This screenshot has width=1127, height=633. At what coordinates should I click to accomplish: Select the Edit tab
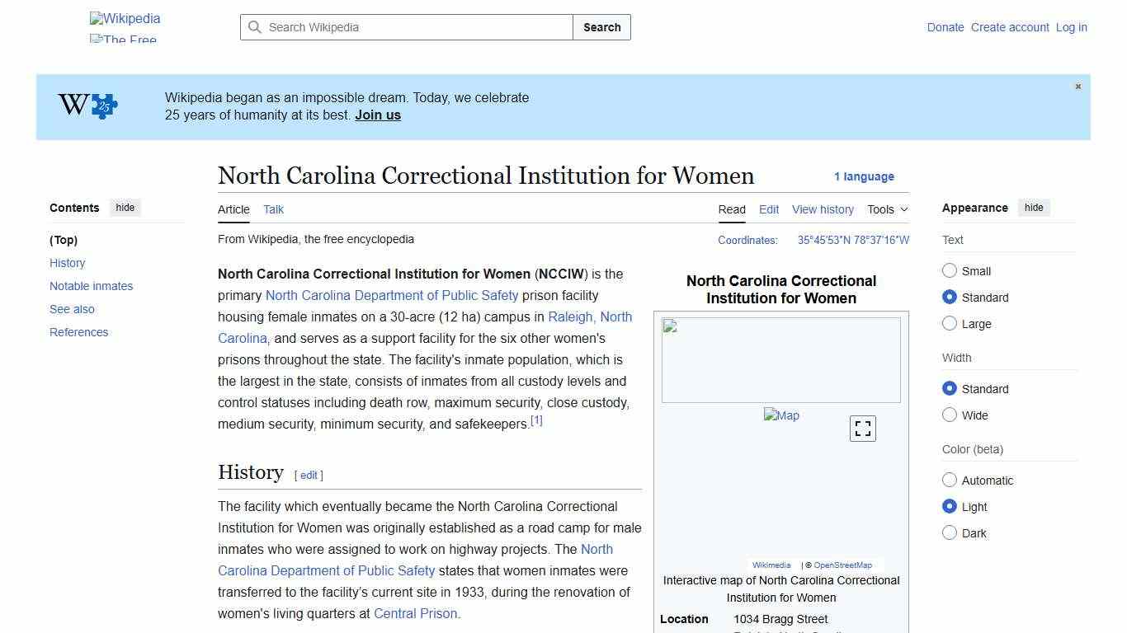pyautogui.click(x=768, y=209)
